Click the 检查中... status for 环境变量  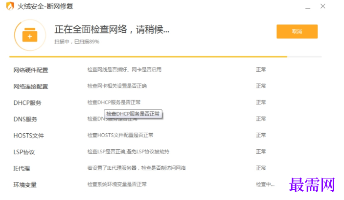pyautogui.click(x=265, y=184)
